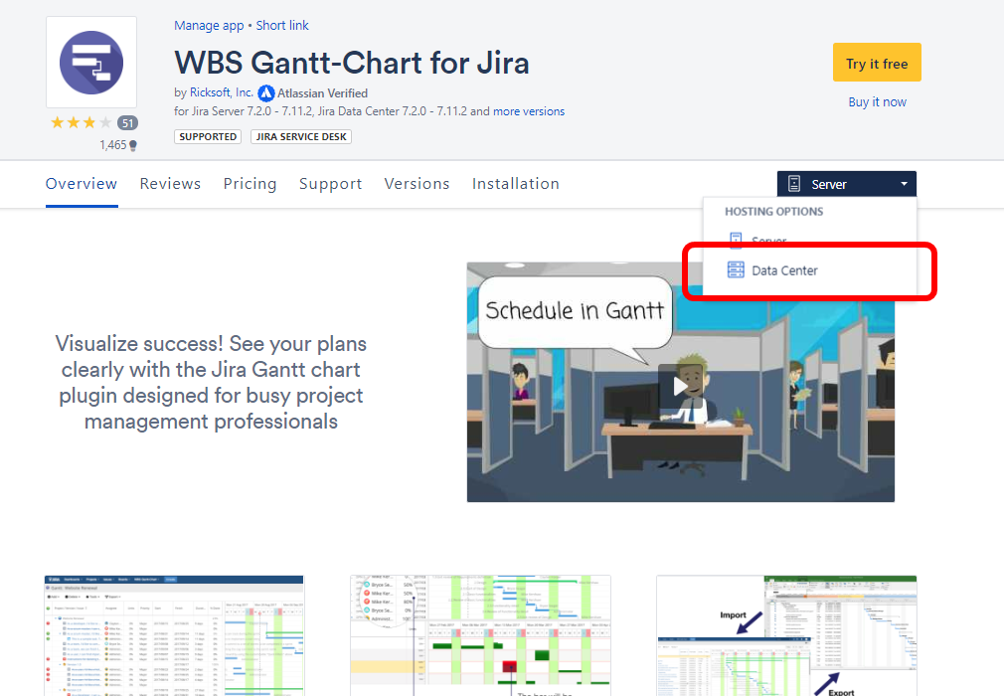Open the Reviews tab

tap(170, 184)
